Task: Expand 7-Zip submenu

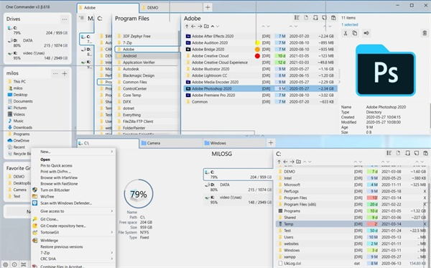Action: pos(112,253)
